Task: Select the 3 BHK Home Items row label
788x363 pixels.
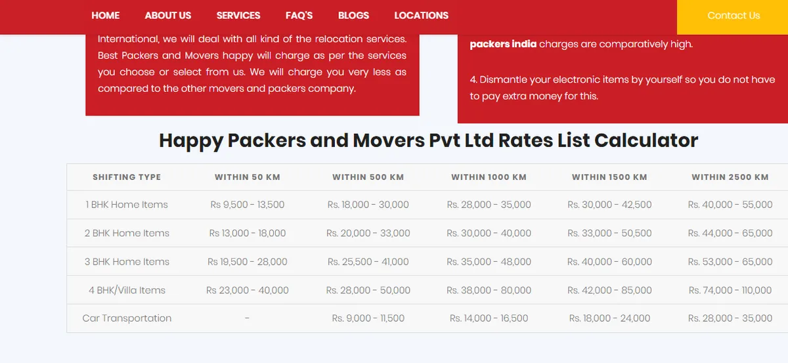Action: click(127, 261)
